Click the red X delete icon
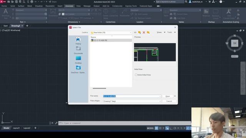 coord(144,32)
